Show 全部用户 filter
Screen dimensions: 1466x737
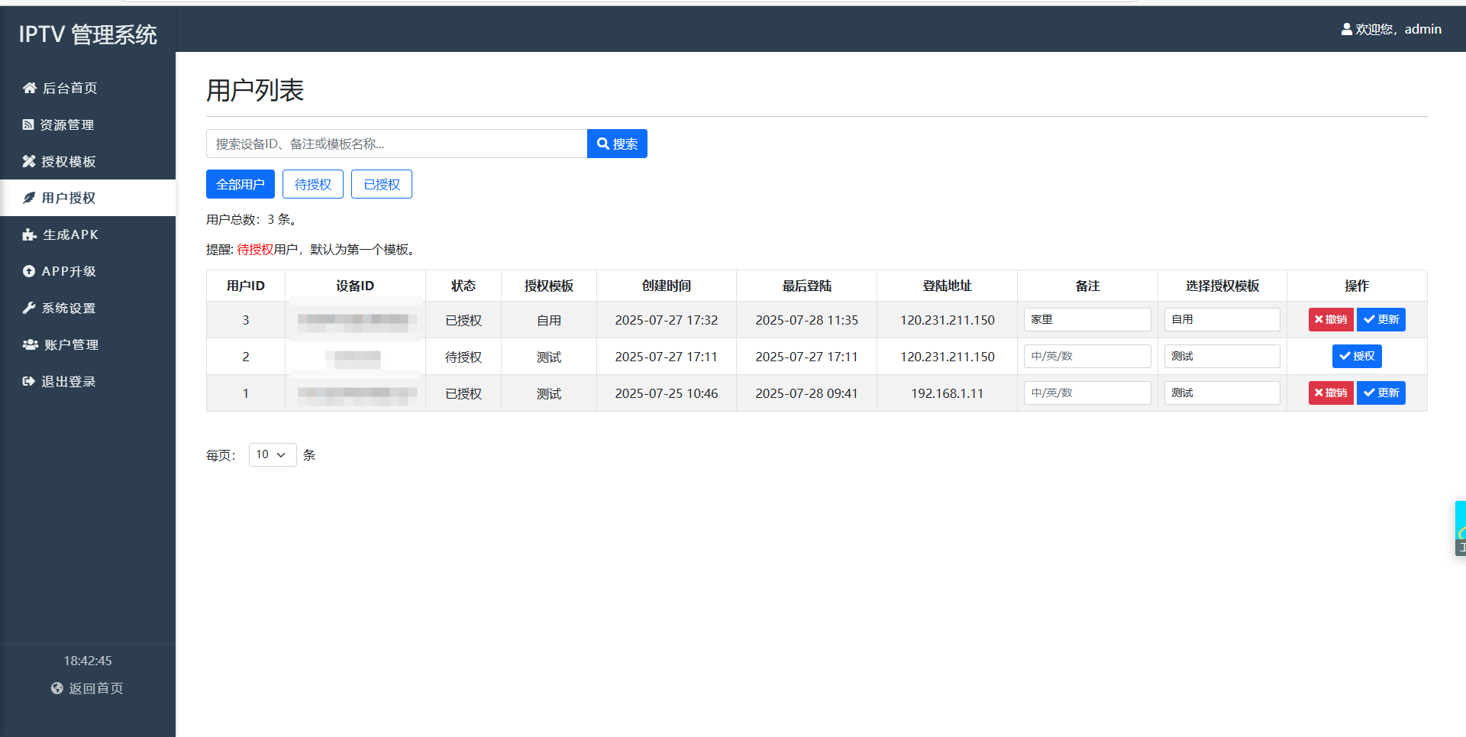click(x=241, y=184)
